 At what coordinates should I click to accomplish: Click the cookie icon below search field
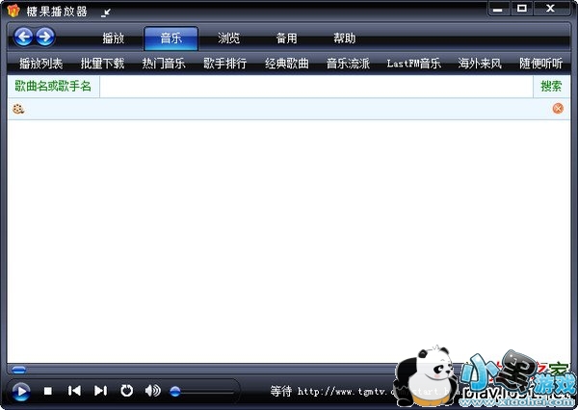pyautogui.click(x=18, y=109)
